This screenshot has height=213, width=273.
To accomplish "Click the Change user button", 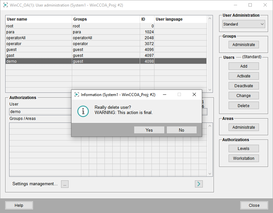I will tap(244, 96).
